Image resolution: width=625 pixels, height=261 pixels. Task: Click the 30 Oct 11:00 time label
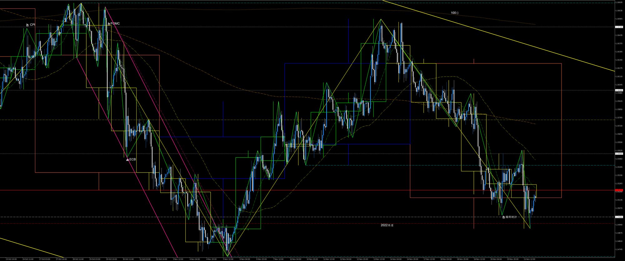coord(128,259)
